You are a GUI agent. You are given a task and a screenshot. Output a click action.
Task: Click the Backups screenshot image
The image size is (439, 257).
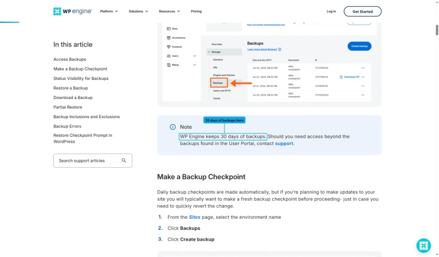tap(269, 64)
